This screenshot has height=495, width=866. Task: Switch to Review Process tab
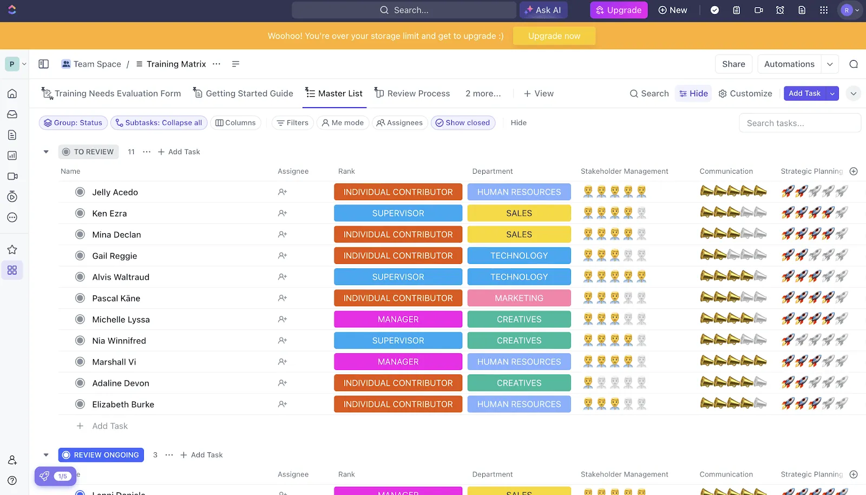pyautogui.click(x=412, y=94)
